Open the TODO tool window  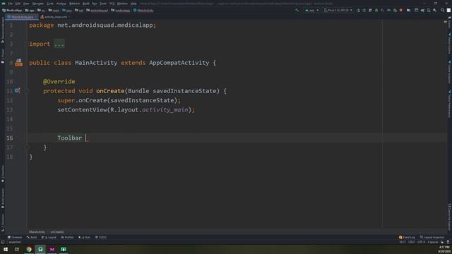101,237
